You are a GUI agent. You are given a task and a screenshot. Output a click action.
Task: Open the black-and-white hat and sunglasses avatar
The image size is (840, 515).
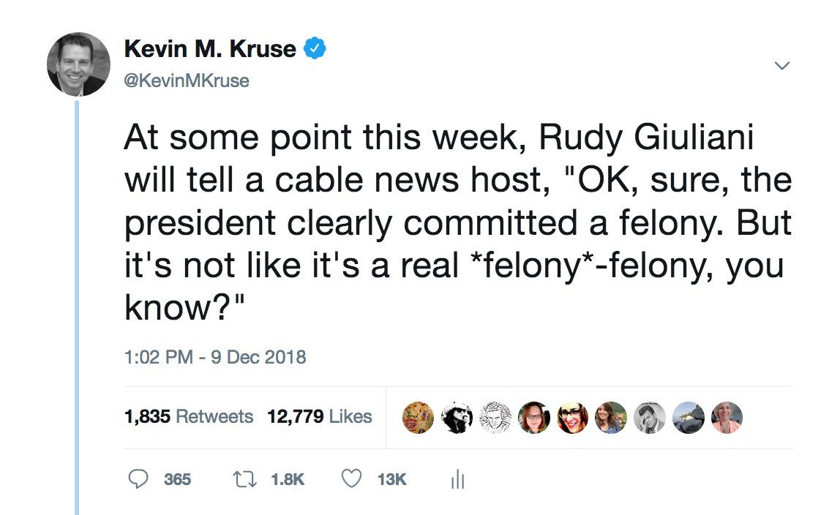pos(457,418)
